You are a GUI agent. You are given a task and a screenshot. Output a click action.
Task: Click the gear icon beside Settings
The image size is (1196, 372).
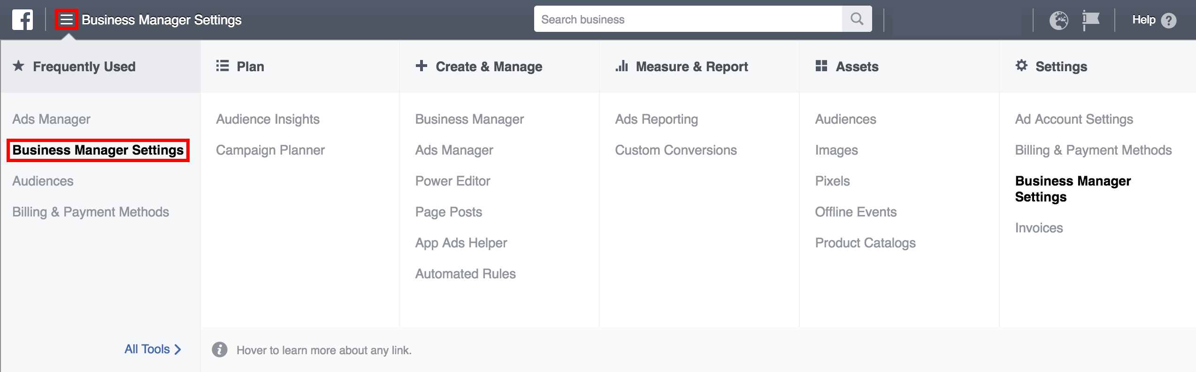click(1021, 66)
